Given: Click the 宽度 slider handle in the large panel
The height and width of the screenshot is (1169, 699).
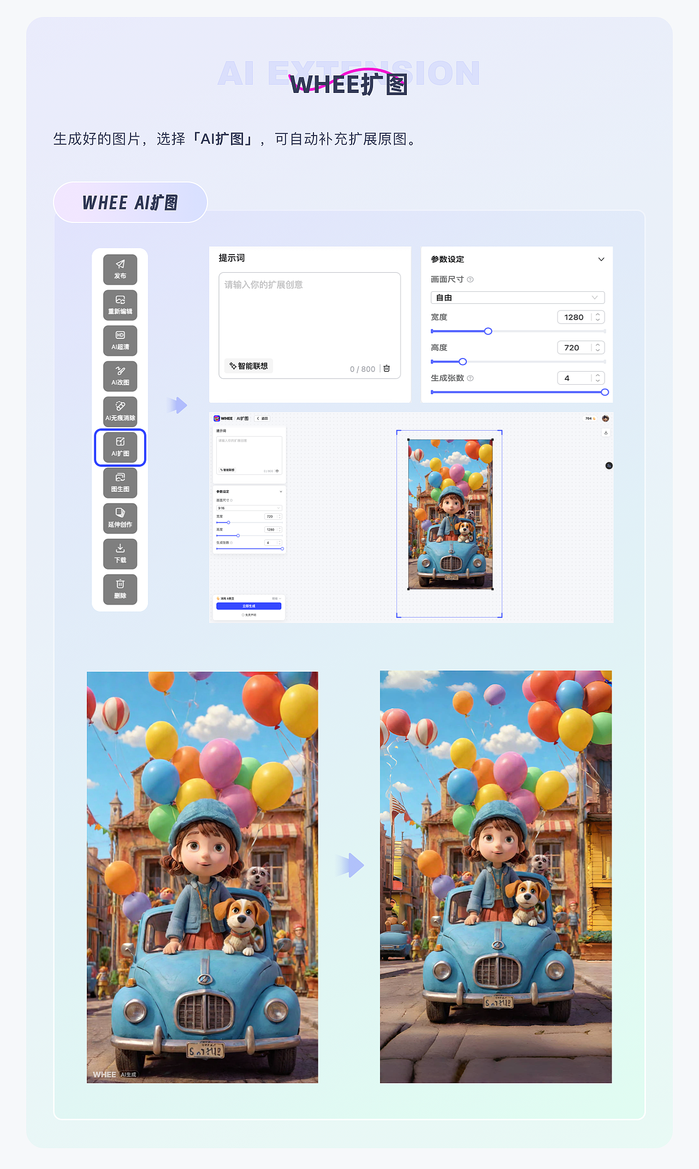Looking at the screenshot, I should click(x=488, y=331).
